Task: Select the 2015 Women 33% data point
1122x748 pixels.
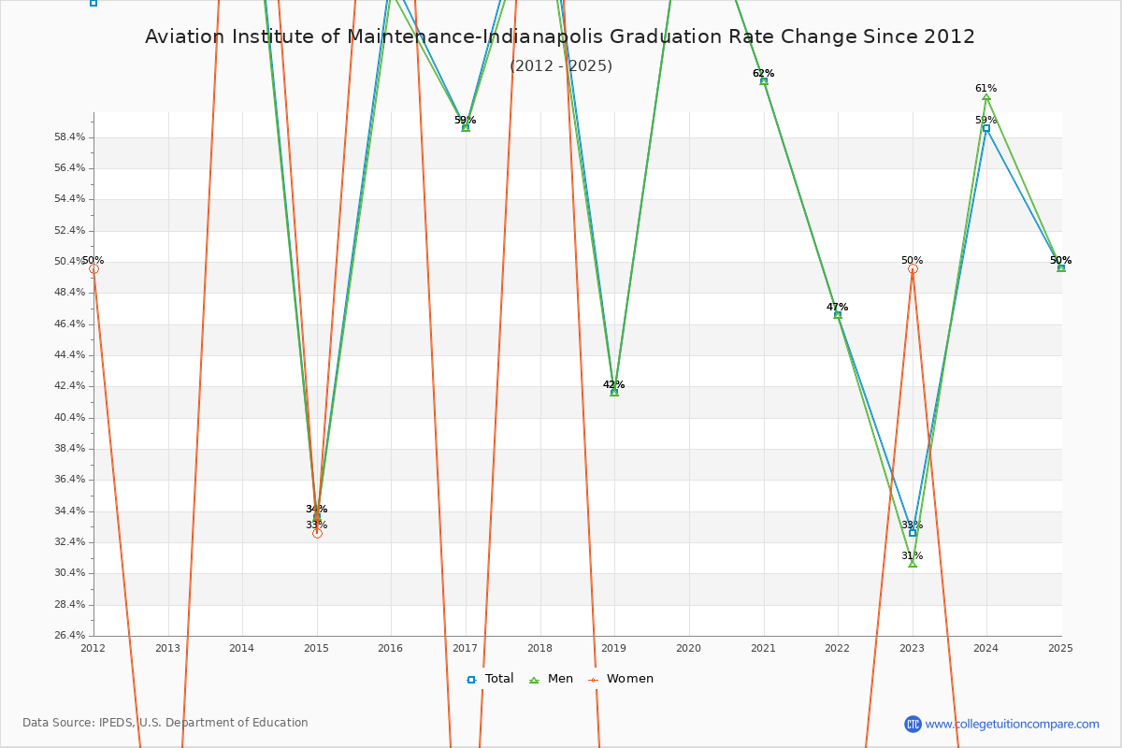Action: (x=317, y=533)
